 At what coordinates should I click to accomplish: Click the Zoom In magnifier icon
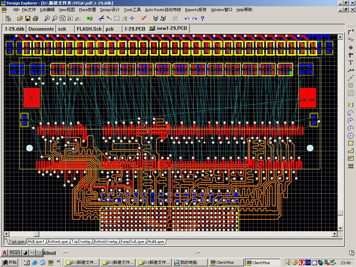coord(47,18)
